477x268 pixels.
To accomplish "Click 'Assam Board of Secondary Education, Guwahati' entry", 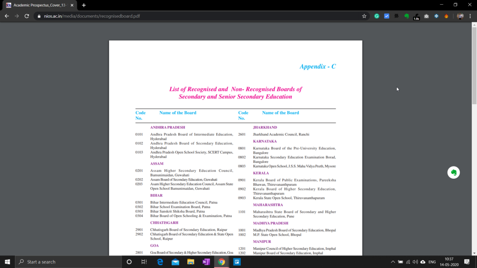I will (x=184, y=180).
